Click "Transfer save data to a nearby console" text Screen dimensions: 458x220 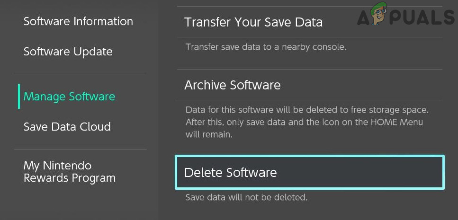pos(266,47)
